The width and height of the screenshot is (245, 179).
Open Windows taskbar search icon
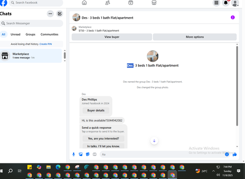(x=10, y=171)
